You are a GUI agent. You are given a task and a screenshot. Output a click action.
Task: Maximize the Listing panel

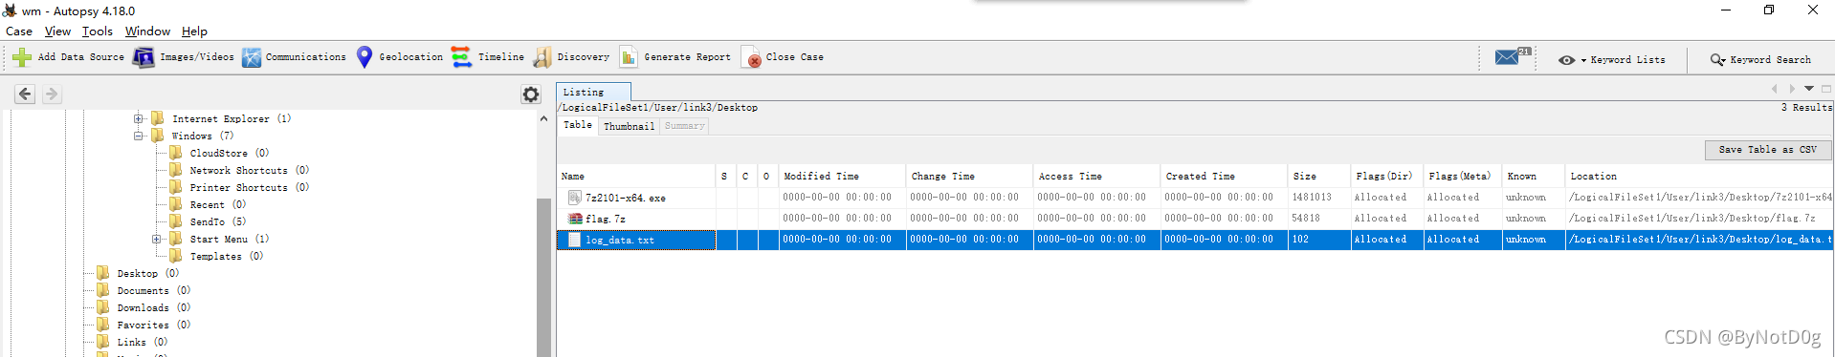point(1826,89)
